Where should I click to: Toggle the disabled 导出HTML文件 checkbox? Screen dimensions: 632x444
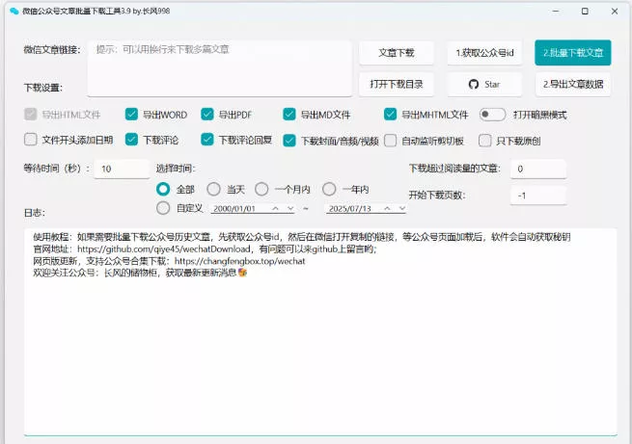click(31, 115)
